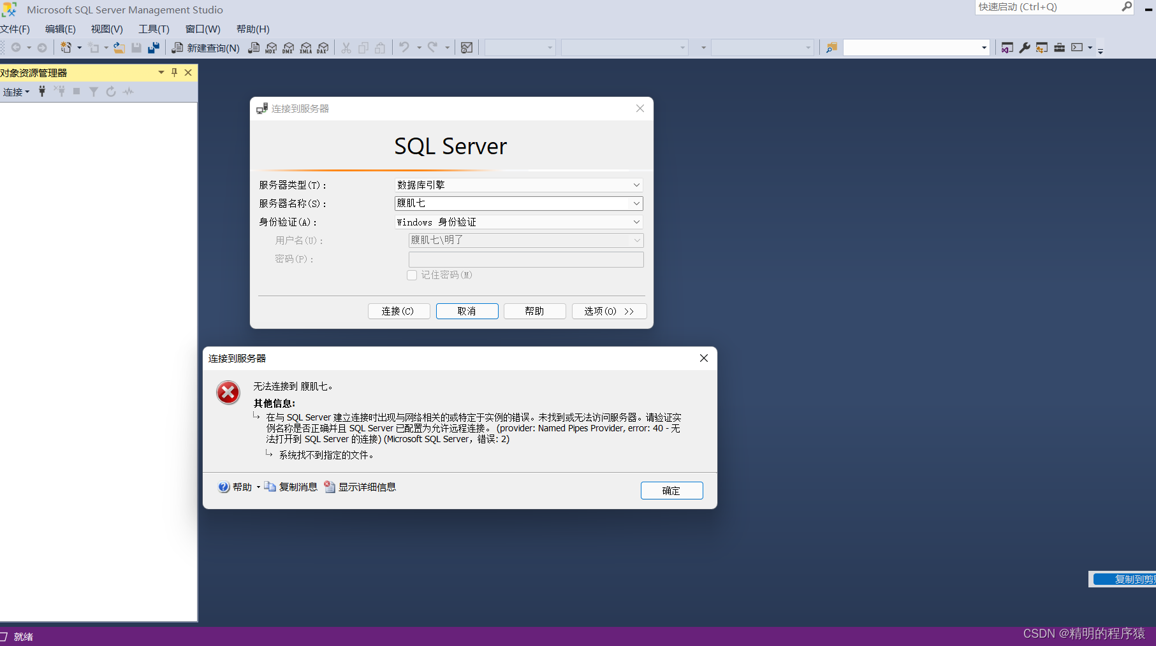
Task: Click the XMLA query icon
Action: pyautogui.click(x=306, y=48)
